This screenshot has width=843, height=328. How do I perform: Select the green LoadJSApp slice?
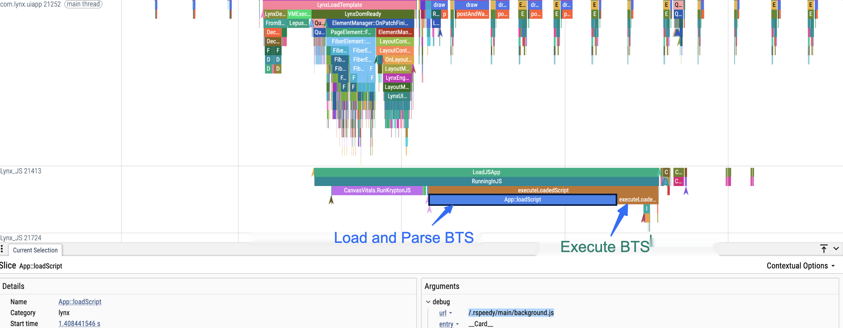pyautogui.click(x=486, y=172)
